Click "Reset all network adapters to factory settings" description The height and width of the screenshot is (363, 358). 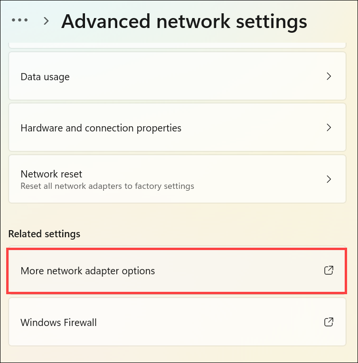[x=107, y=186]
